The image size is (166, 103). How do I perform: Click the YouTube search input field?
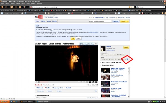100,21
